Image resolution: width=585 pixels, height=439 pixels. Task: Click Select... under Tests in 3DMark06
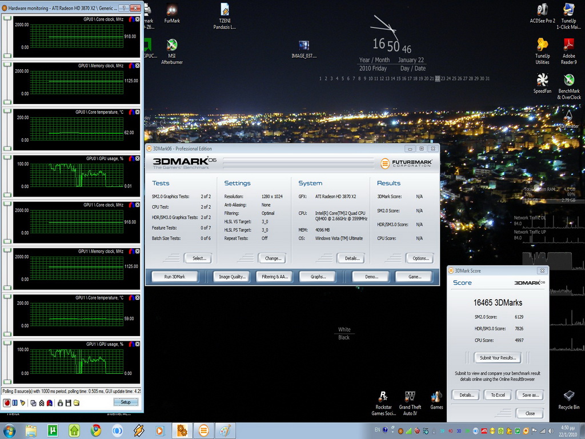click(198, 258)
